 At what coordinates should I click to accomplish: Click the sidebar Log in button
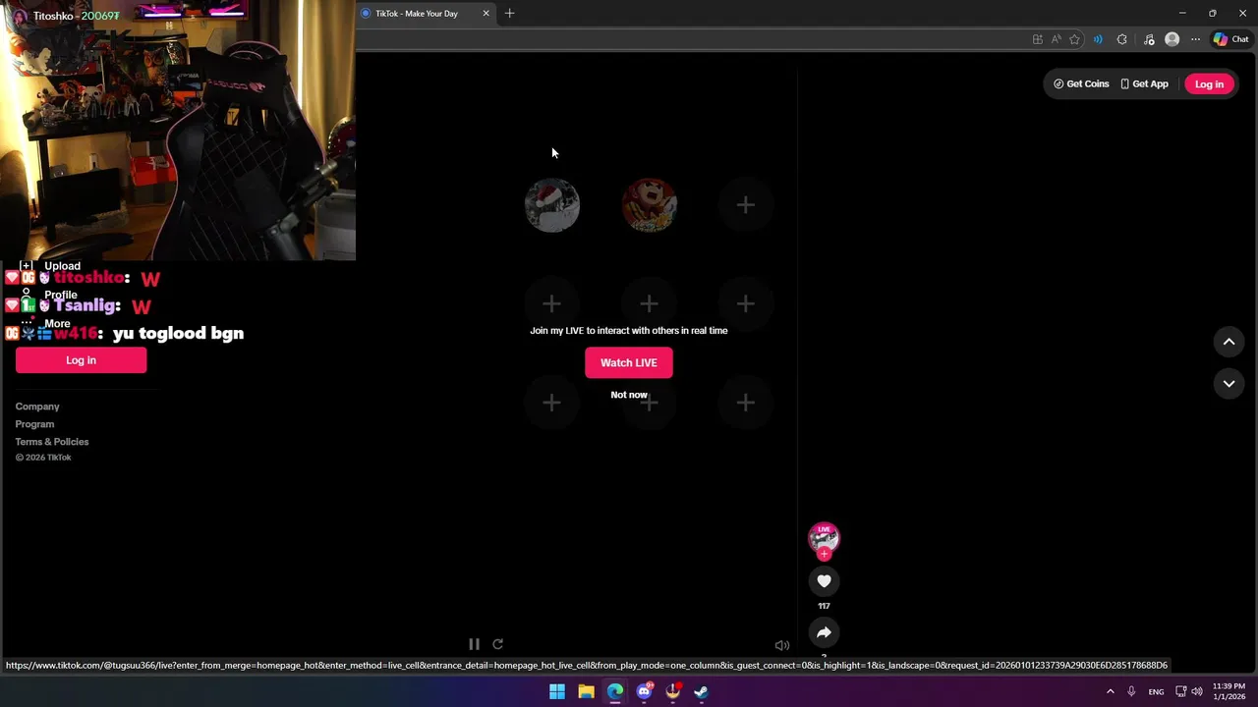[x=81, y=360]
